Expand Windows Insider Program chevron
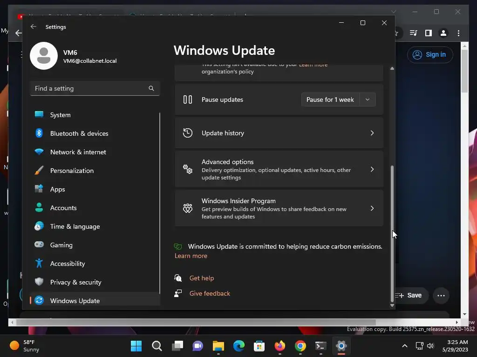Image resolution: width=477 pixels, height=357 pixels. point(372,208)
